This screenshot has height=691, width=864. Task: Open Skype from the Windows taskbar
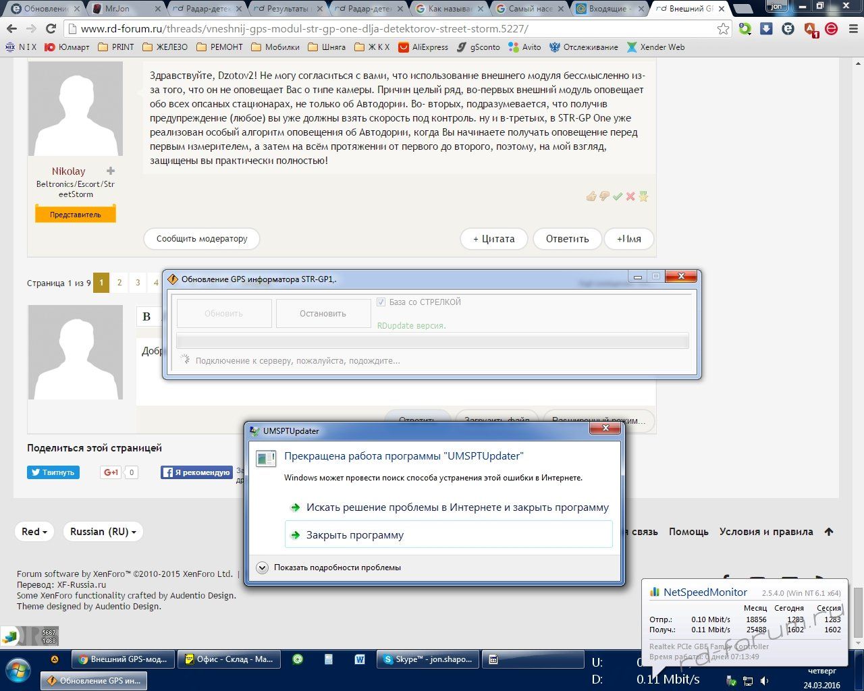(429, 659)
